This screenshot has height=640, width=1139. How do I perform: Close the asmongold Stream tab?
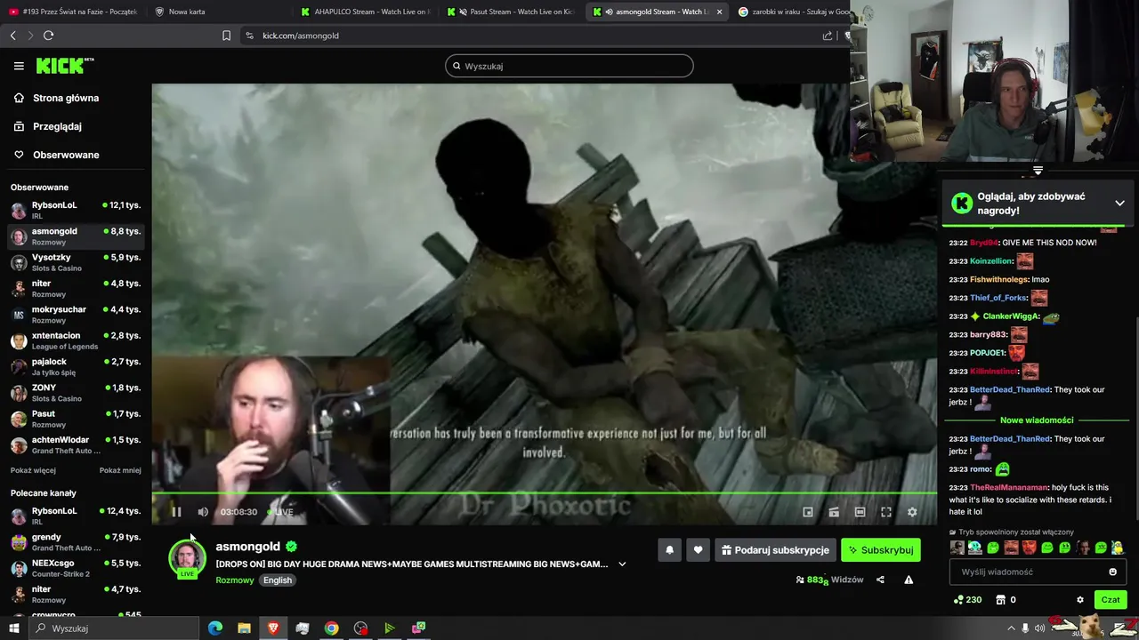tap(719, 12)
